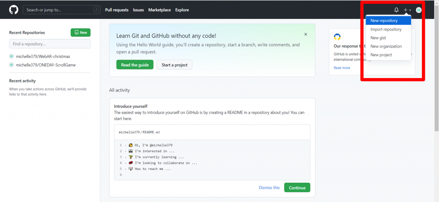Click the Ukraine-colored Octocat icon
This screenshot has width=439, height=202.
click(x=337, y=37)
